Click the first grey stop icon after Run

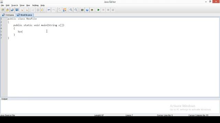point(103,10)
